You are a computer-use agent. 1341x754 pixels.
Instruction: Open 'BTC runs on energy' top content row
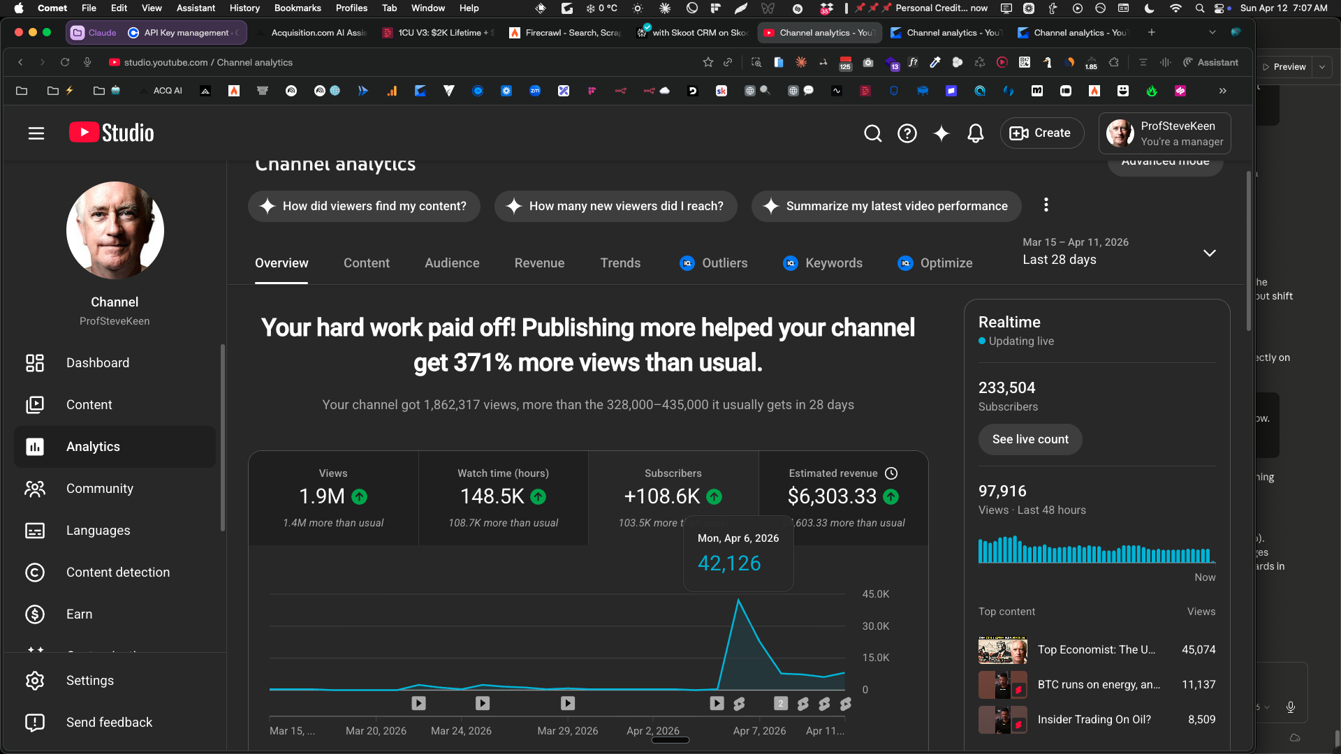tap(1097, 685)
